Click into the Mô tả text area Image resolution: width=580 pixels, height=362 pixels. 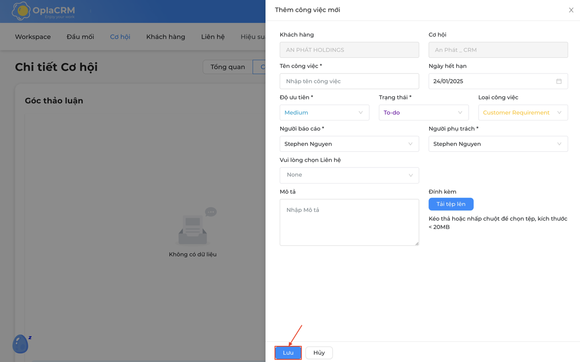349,222
